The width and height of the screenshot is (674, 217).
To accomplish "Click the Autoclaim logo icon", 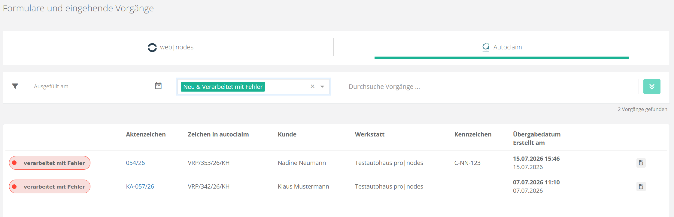I will point(486,47).
